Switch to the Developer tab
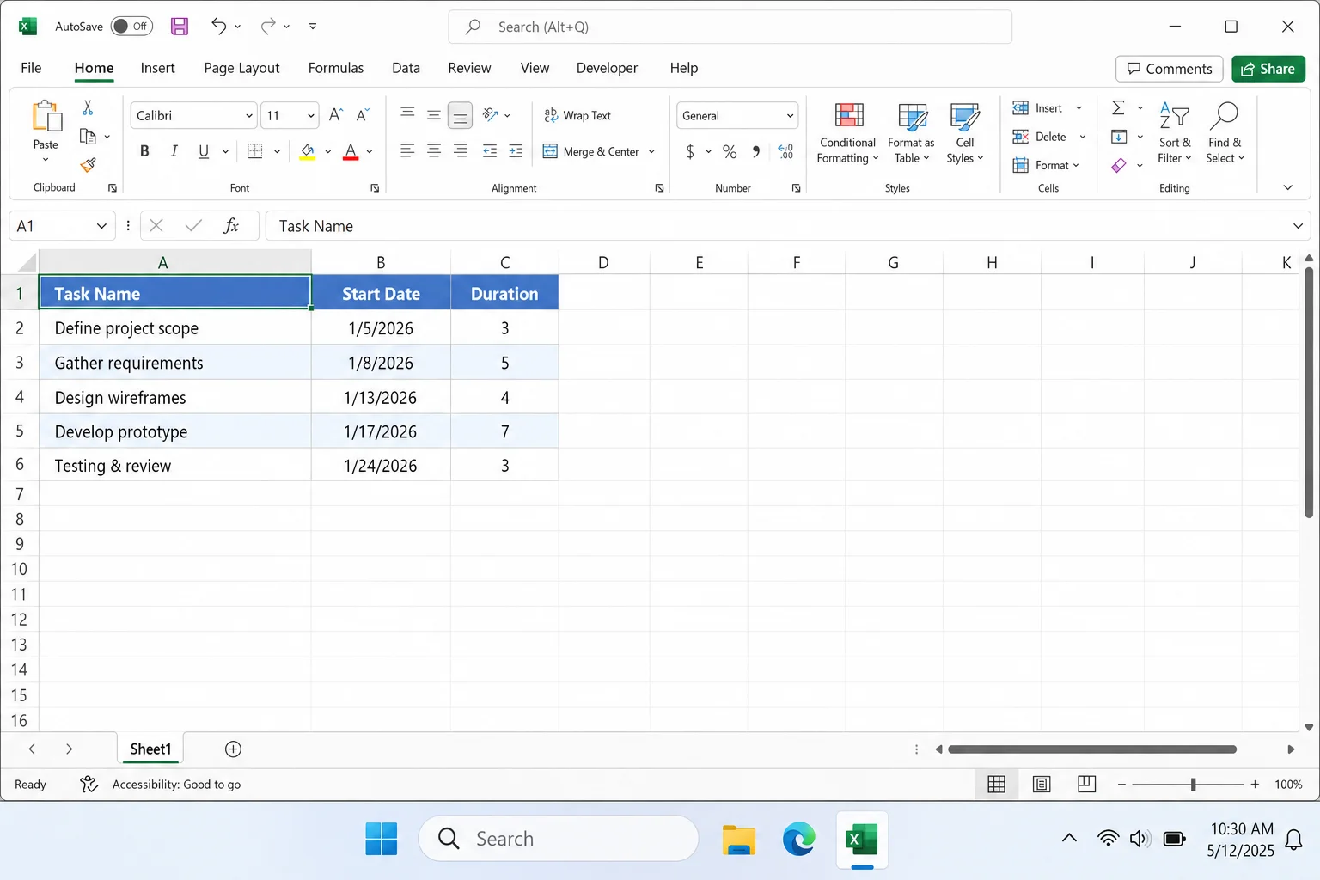Screen dimensions: 1320x880 click(x=607, y=68)
